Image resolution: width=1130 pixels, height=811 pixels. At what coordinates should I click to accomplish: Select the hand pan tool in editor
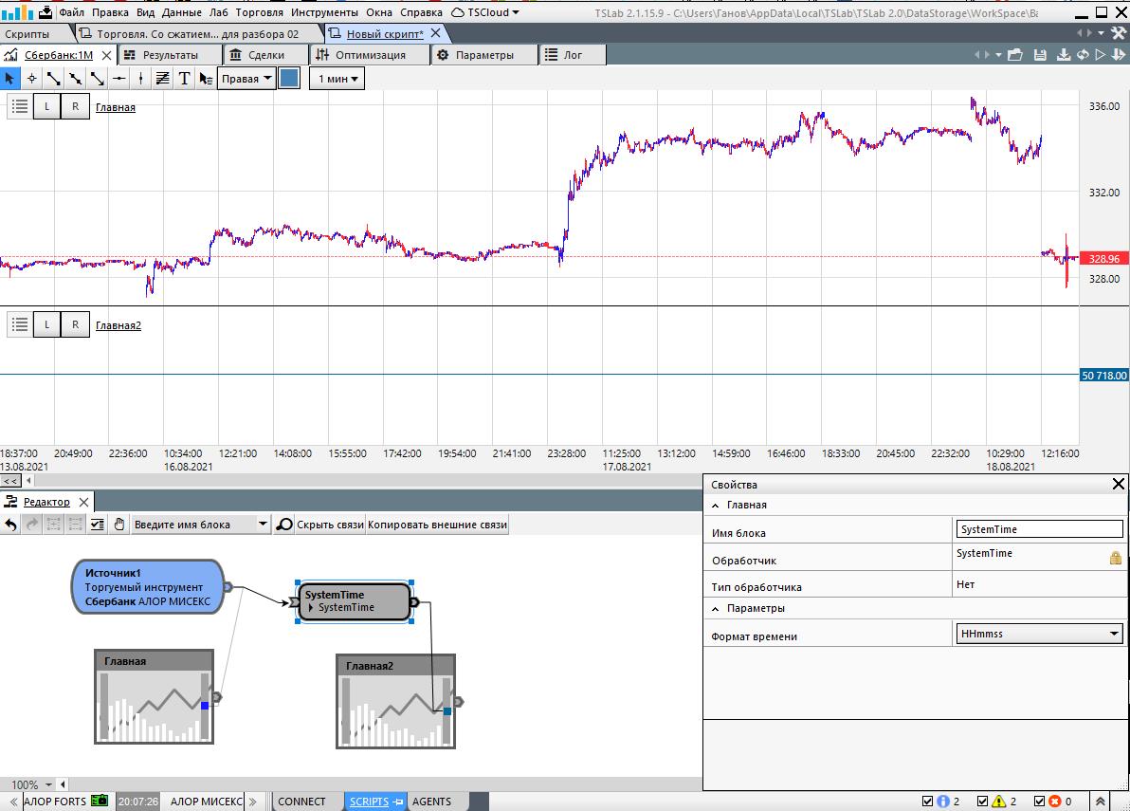[x=119, y=525]
